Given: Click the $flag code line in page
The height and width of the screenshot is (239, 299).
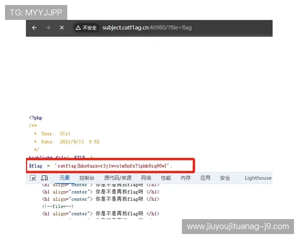Looking at the screenshot, I should (100, 165).
